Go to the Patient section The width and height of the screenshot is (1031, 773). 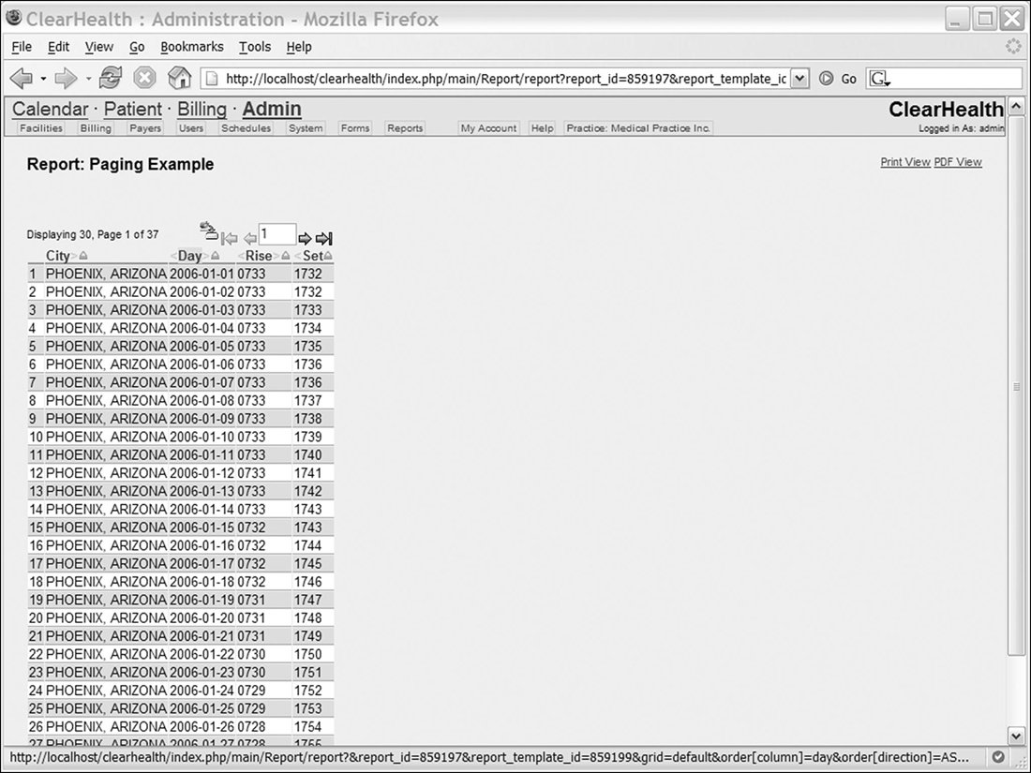[x=133, y=109]
